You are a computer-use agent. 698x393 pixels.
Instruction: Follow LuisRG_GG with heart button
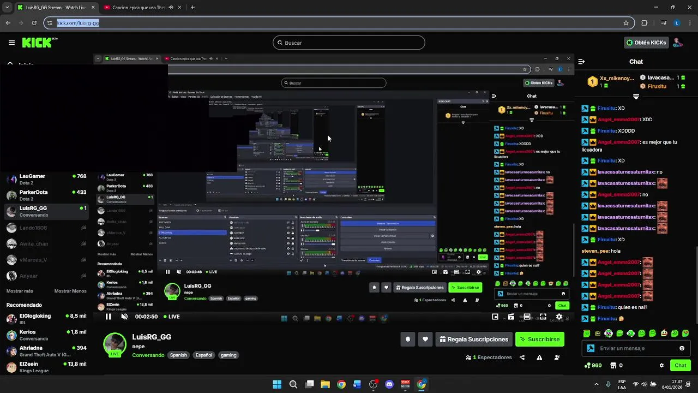(425, 339)
